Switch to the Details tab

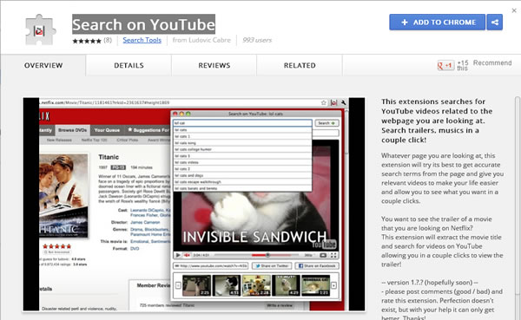tap(129, 65)
